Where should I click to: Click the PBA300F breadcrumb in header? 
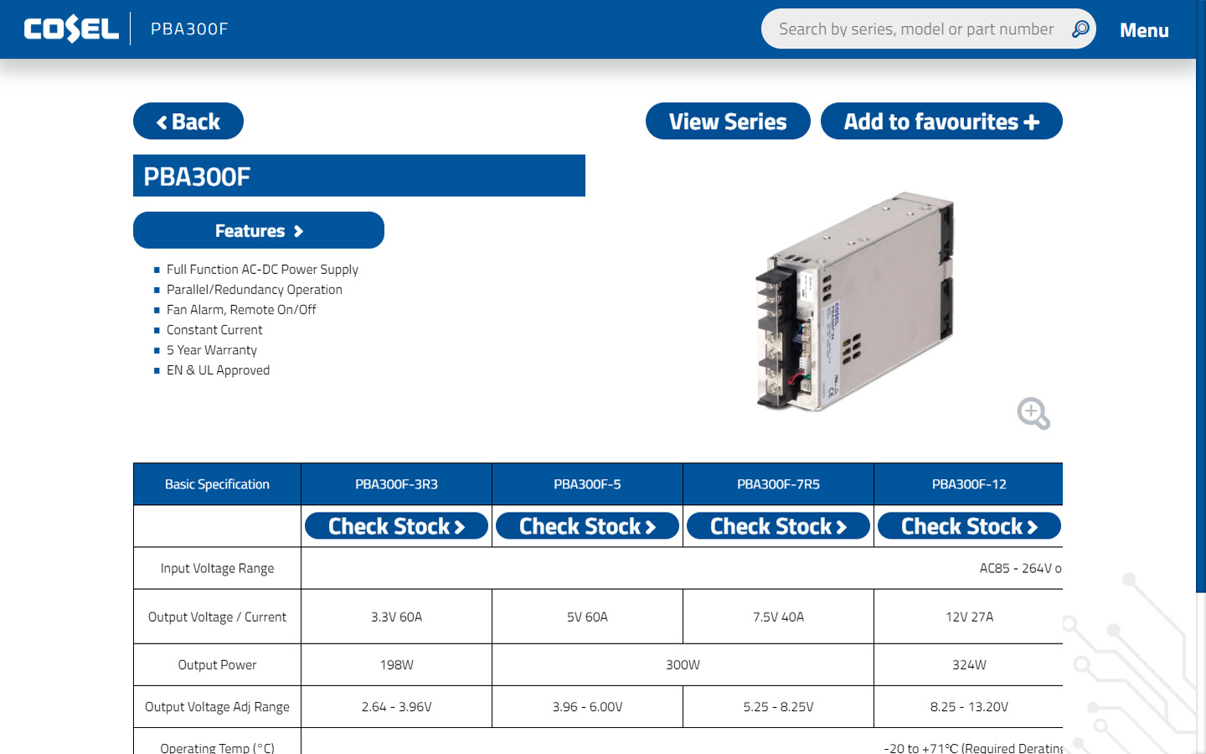coord(189,29)
